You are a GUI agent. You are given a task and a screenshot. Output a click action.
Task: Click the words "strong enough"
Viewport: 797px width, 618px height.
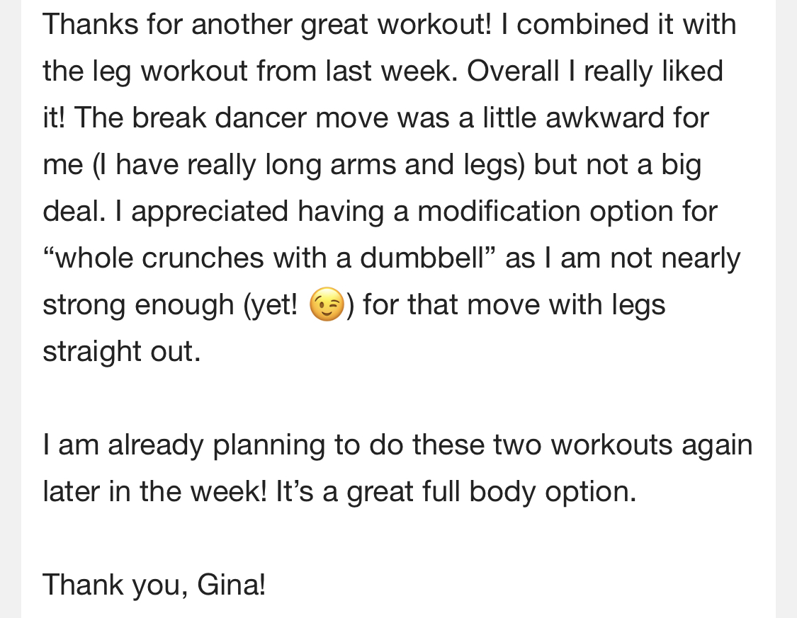tap(138, 304)
